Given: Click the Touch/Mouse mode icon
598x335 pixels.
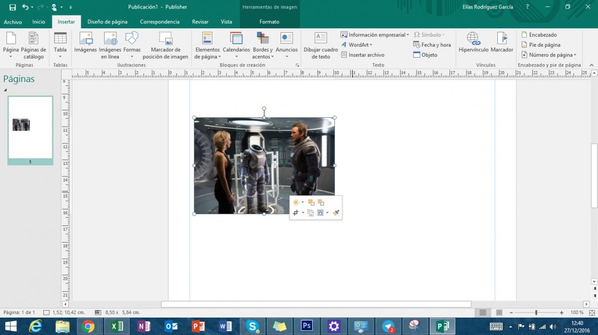Looking at the screenshot, I should tap(54, 7).
